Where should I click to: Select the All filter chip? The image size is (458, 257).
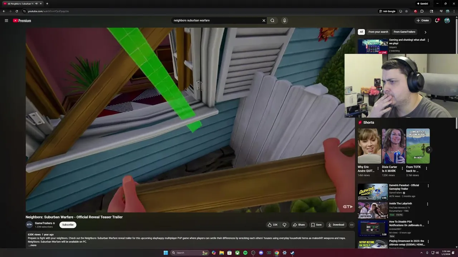pos(361,32)
